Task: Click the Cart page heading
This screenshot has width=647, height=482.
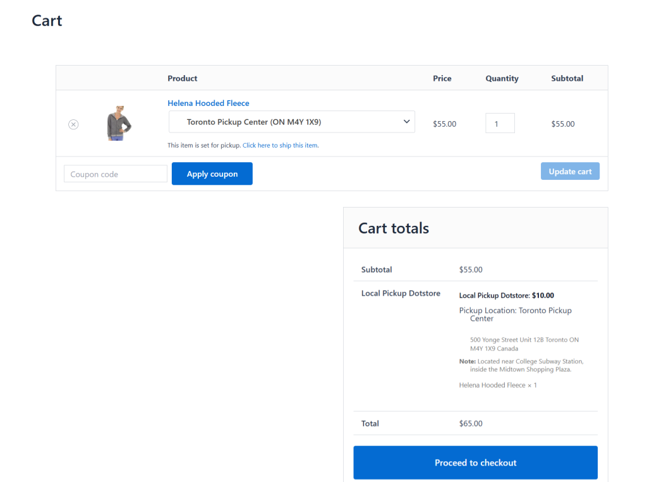Action: [x=46, y=20]
